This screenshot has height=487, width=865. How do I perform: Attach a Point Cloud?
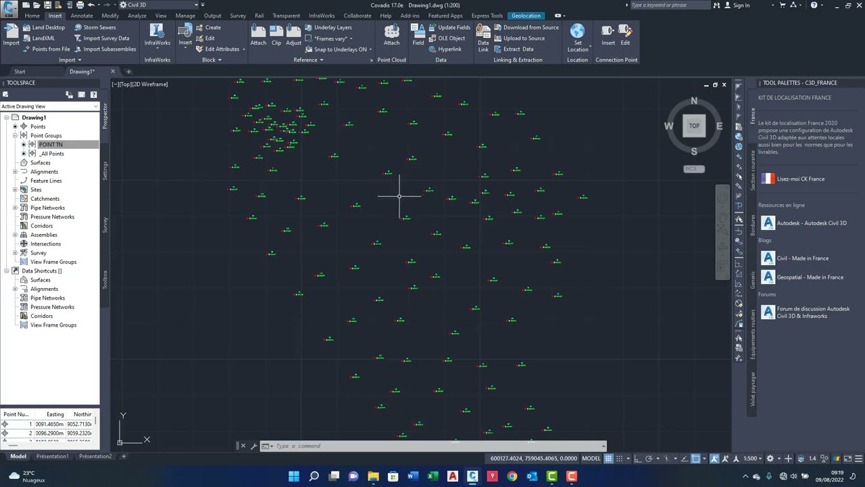391,35
